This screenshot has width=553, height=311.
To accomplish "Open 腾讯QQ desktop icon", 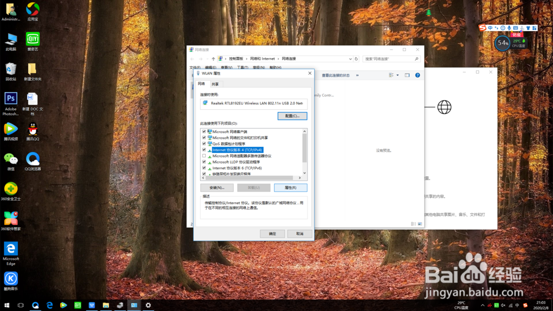I will [33, 131].
